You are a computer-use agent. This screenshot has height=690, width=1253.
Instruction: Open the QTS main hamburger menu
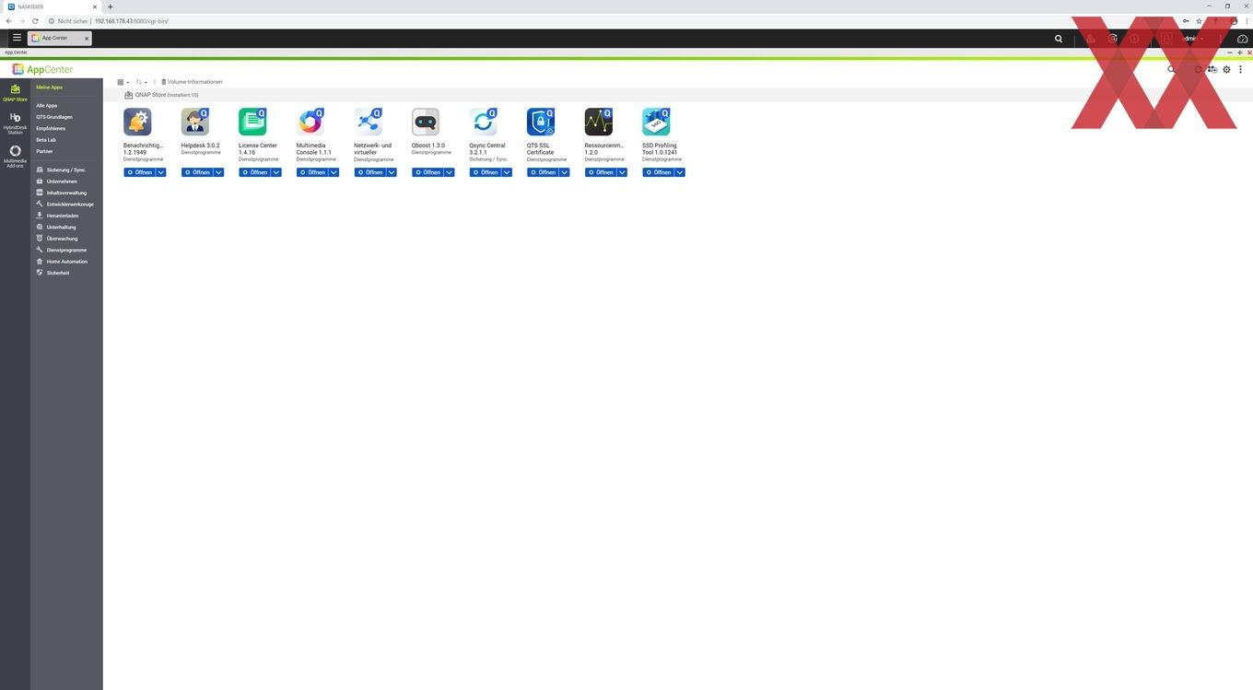(x=17, y=38)
